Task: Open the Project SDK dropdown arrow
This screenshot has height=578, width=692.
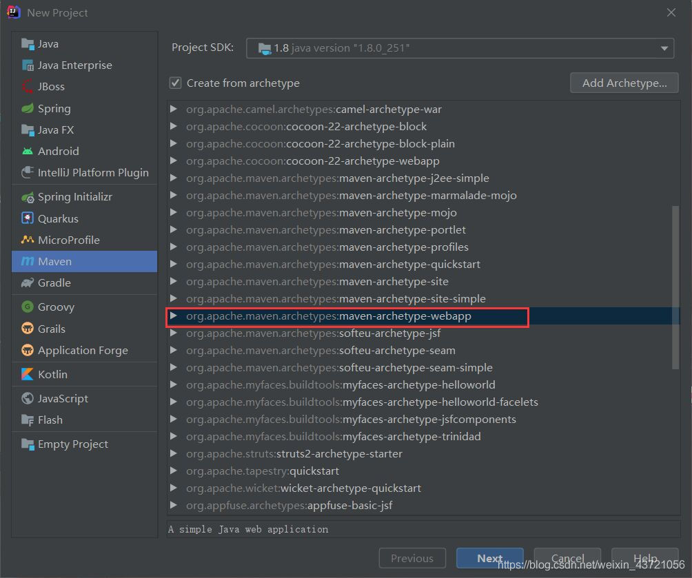Action: point(664,48)
